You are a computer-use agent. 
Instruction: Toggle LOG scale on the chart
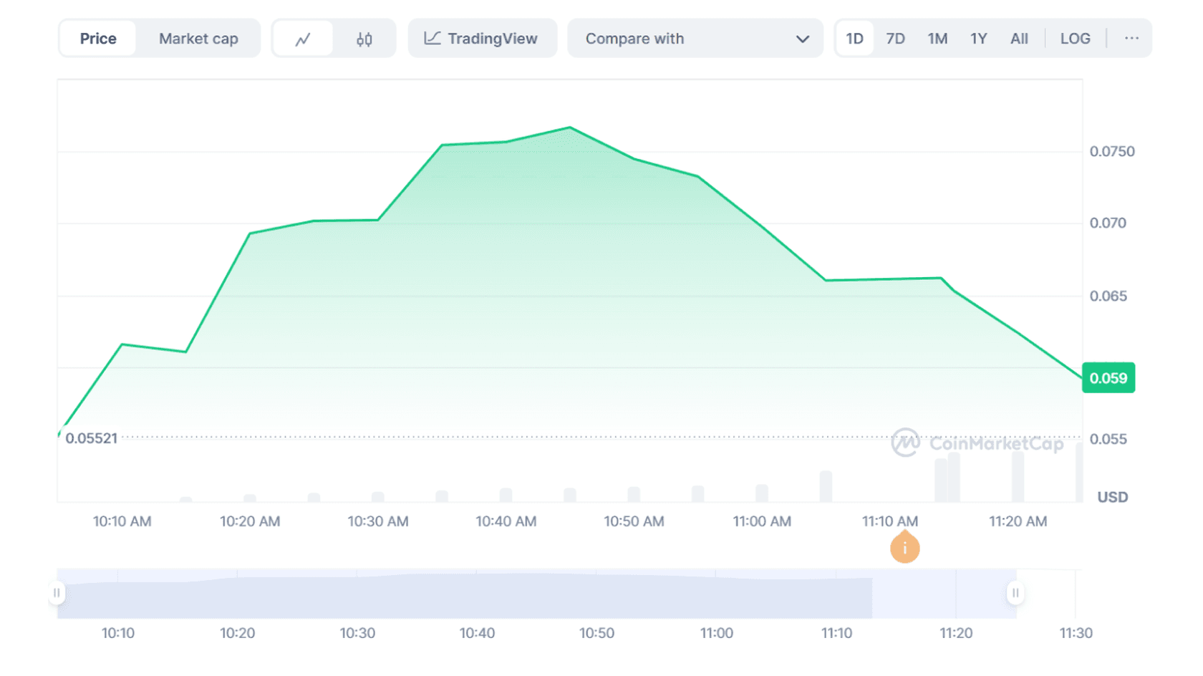pyautogui.click(x=1075, y=39)
